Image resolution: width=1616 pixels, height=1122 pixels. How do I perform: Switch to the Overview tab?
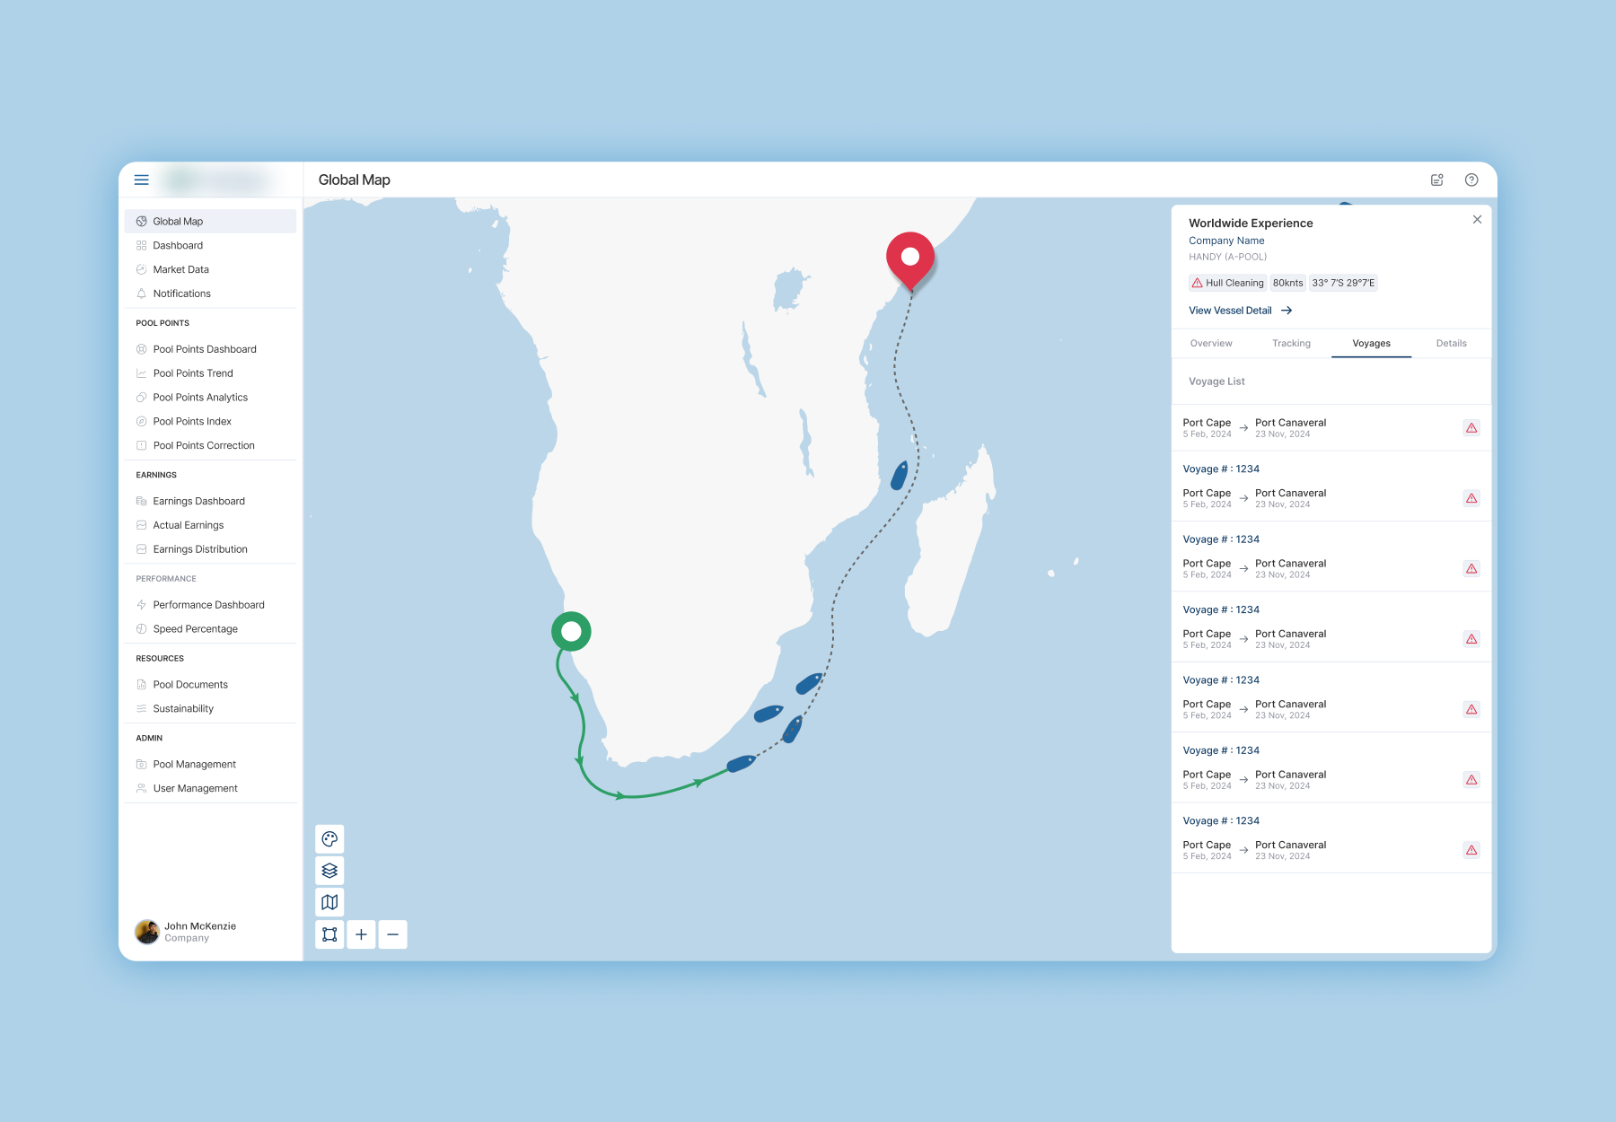pyautogui.click(x=1211, y=344)
